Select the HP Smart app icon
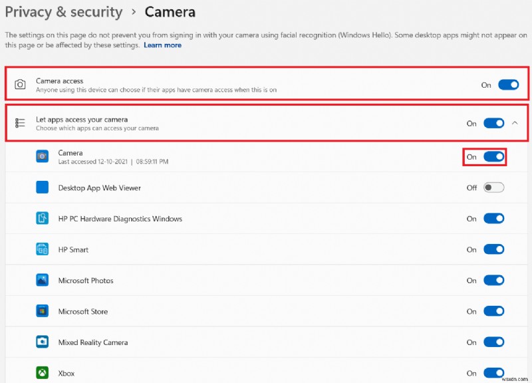 coord(41,249)
